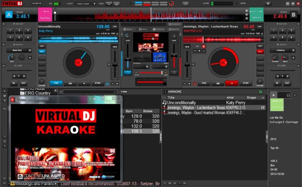The height and width of the screenshot is (187, 302).
Task: Click the plus button in deck B effects
Action: [x=293, y=58]
